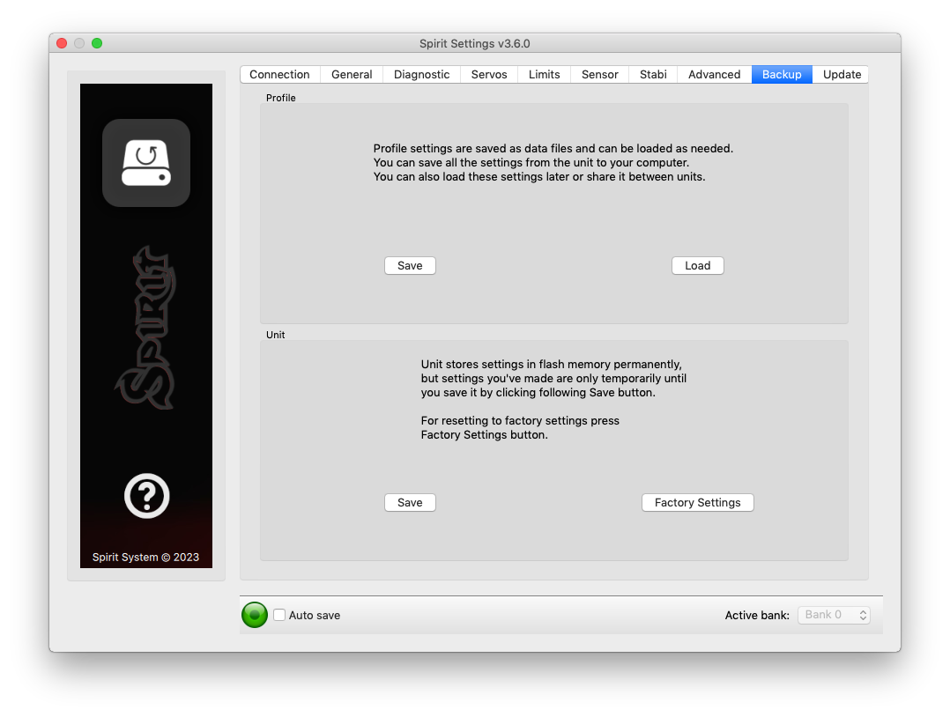Image resolution: width=950 pixels, height=717 pixels.
Task: Open the Active bank dropdown
Action: (x=834, y=615)
